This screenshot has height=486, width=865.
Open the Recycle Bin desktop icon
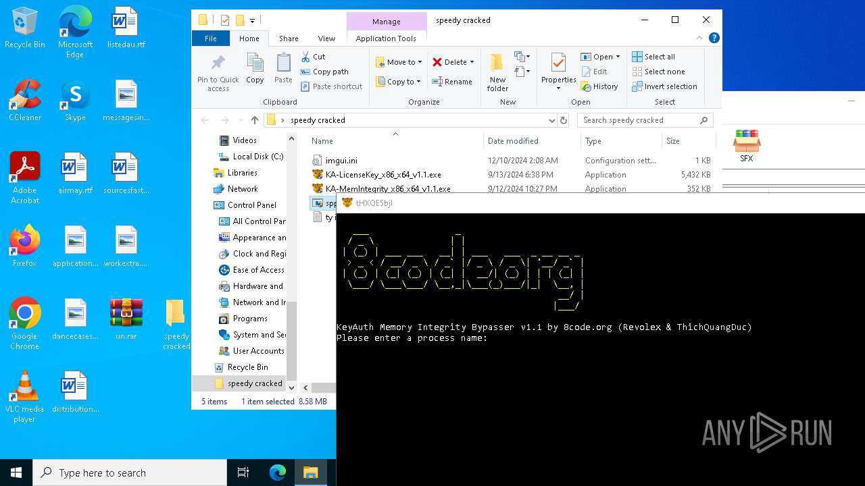click(x=25, y=28)
